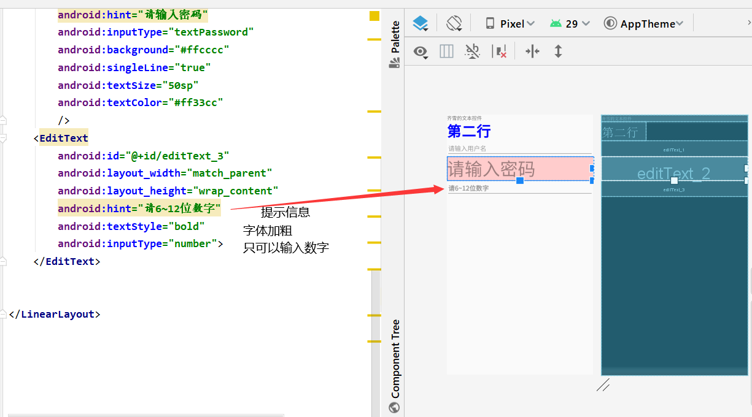Open the Palette side tab
Image resolution: width=752 pixels, height=417 pixels.
(395, 44)
